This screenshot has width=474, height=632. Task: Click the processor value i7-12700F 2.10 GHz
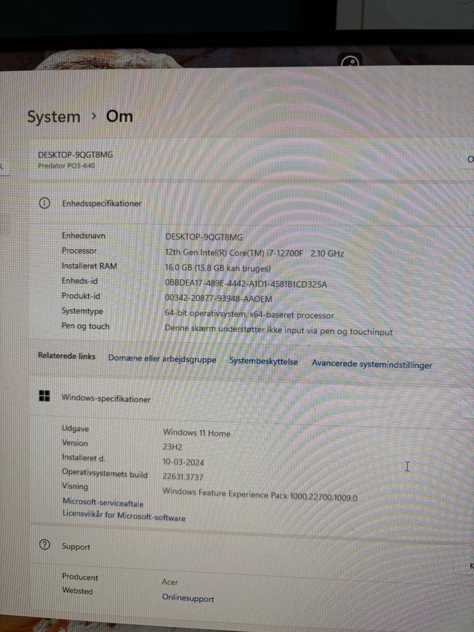pyautogui.click(x=254, y=253)
